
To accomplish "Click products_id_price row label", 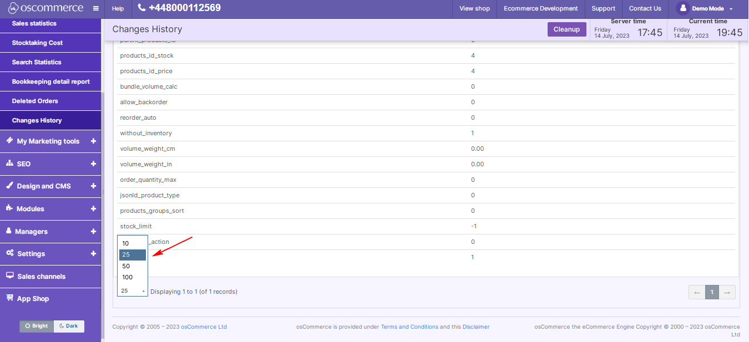I will pos(146,71).
